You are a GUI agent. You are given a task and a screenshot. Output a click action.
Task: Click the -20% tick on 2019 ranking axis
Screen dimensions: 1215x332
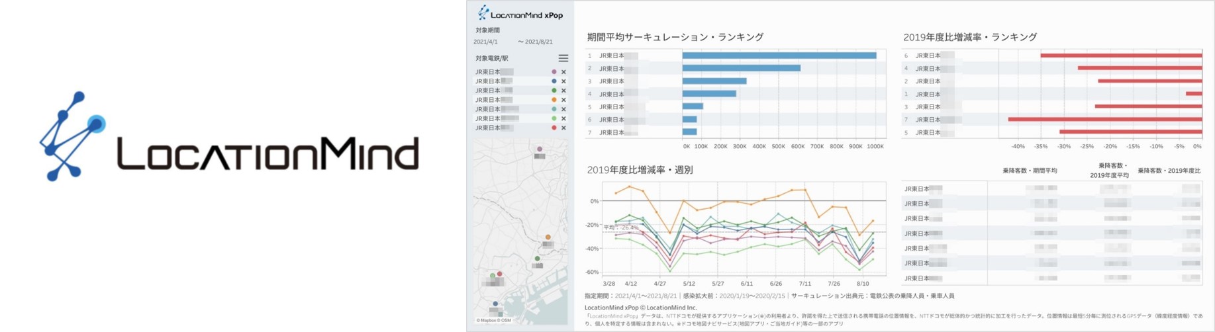1110,146
